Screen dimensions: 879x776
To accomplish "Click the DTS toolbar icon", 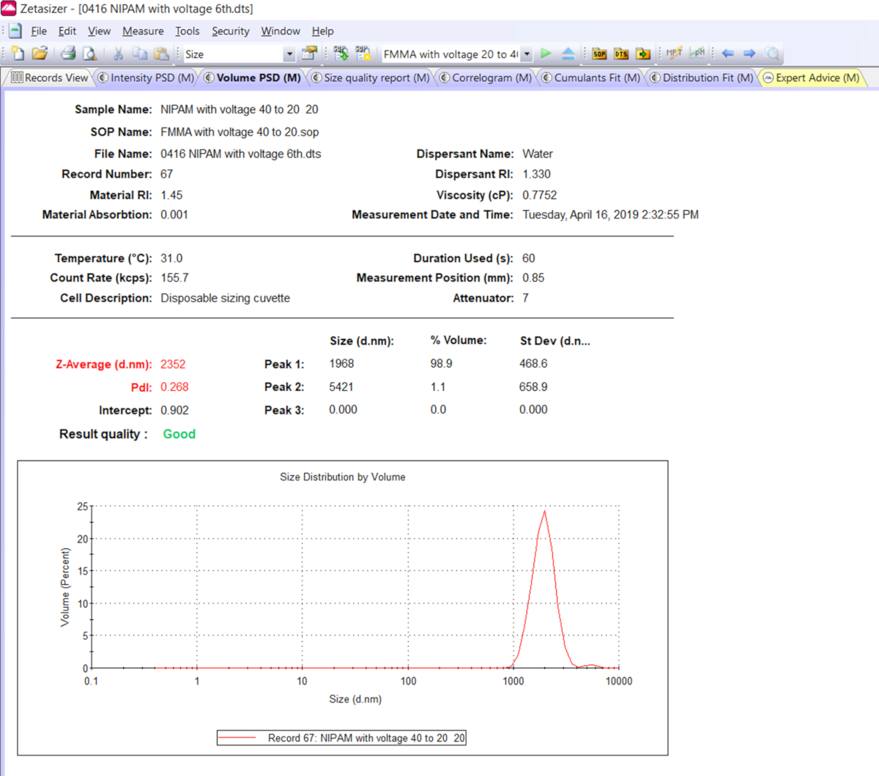I will pos(621,53).
